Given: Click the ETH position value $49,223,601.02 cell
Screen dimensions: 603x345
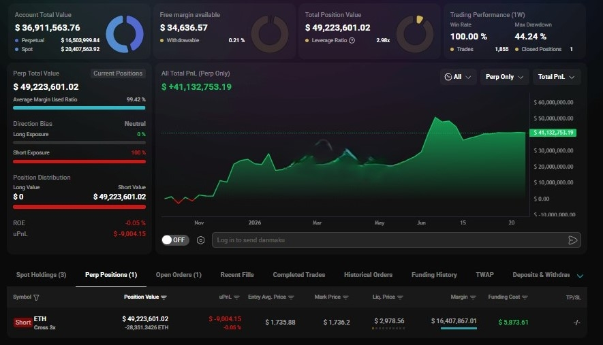Looking at the screenshot, I should (145, 319).
